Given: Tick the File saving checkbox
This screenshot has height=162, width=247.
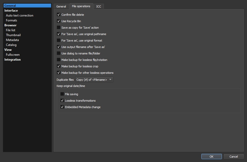Looking at the screenshot, I should coord(62,94).
